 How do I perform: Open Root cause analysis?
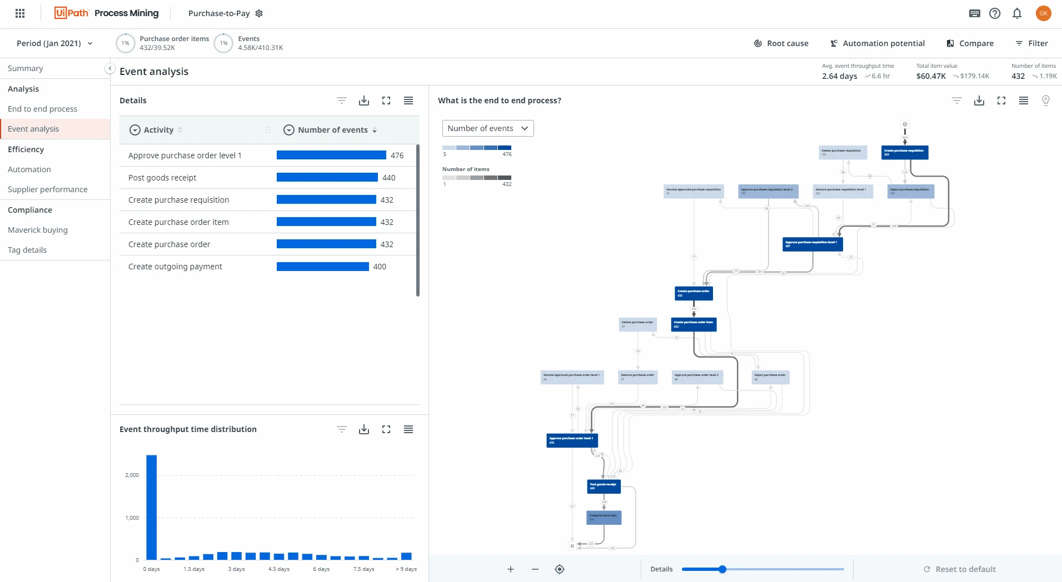coord(781,43)
